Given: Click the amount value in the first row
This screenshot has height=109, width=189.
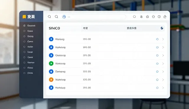Looking at the screenshot, I should coord(87,39).
